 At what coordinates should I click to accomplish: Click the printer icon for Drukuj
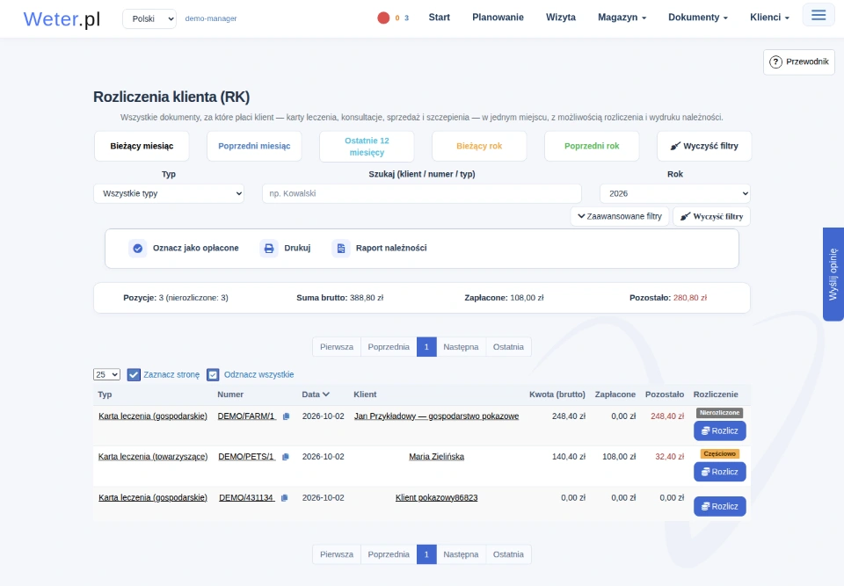(269, 248)
